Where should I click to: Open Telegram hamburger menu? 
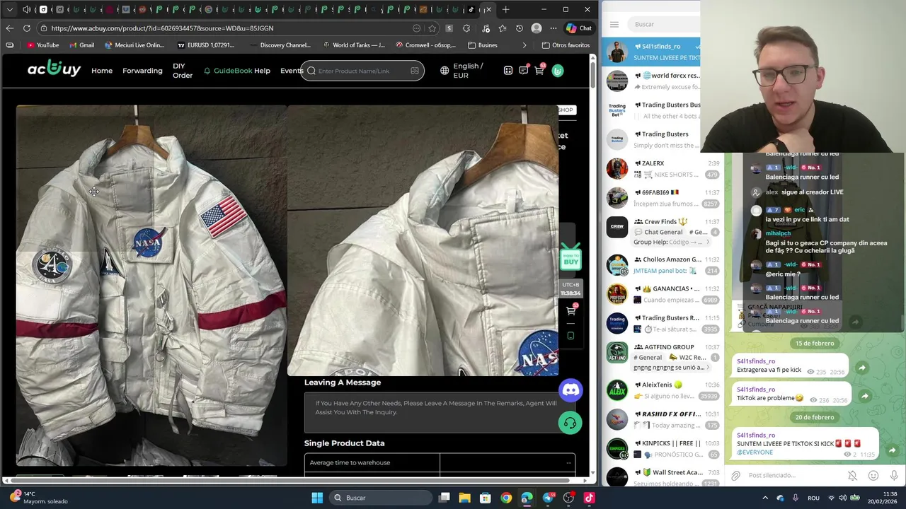[x=614, y=24]
